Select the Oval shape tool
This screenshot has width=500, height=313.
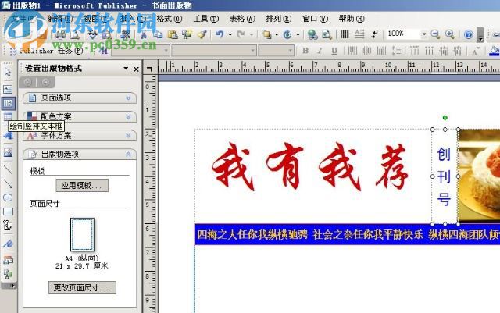[x=8, y=197]
